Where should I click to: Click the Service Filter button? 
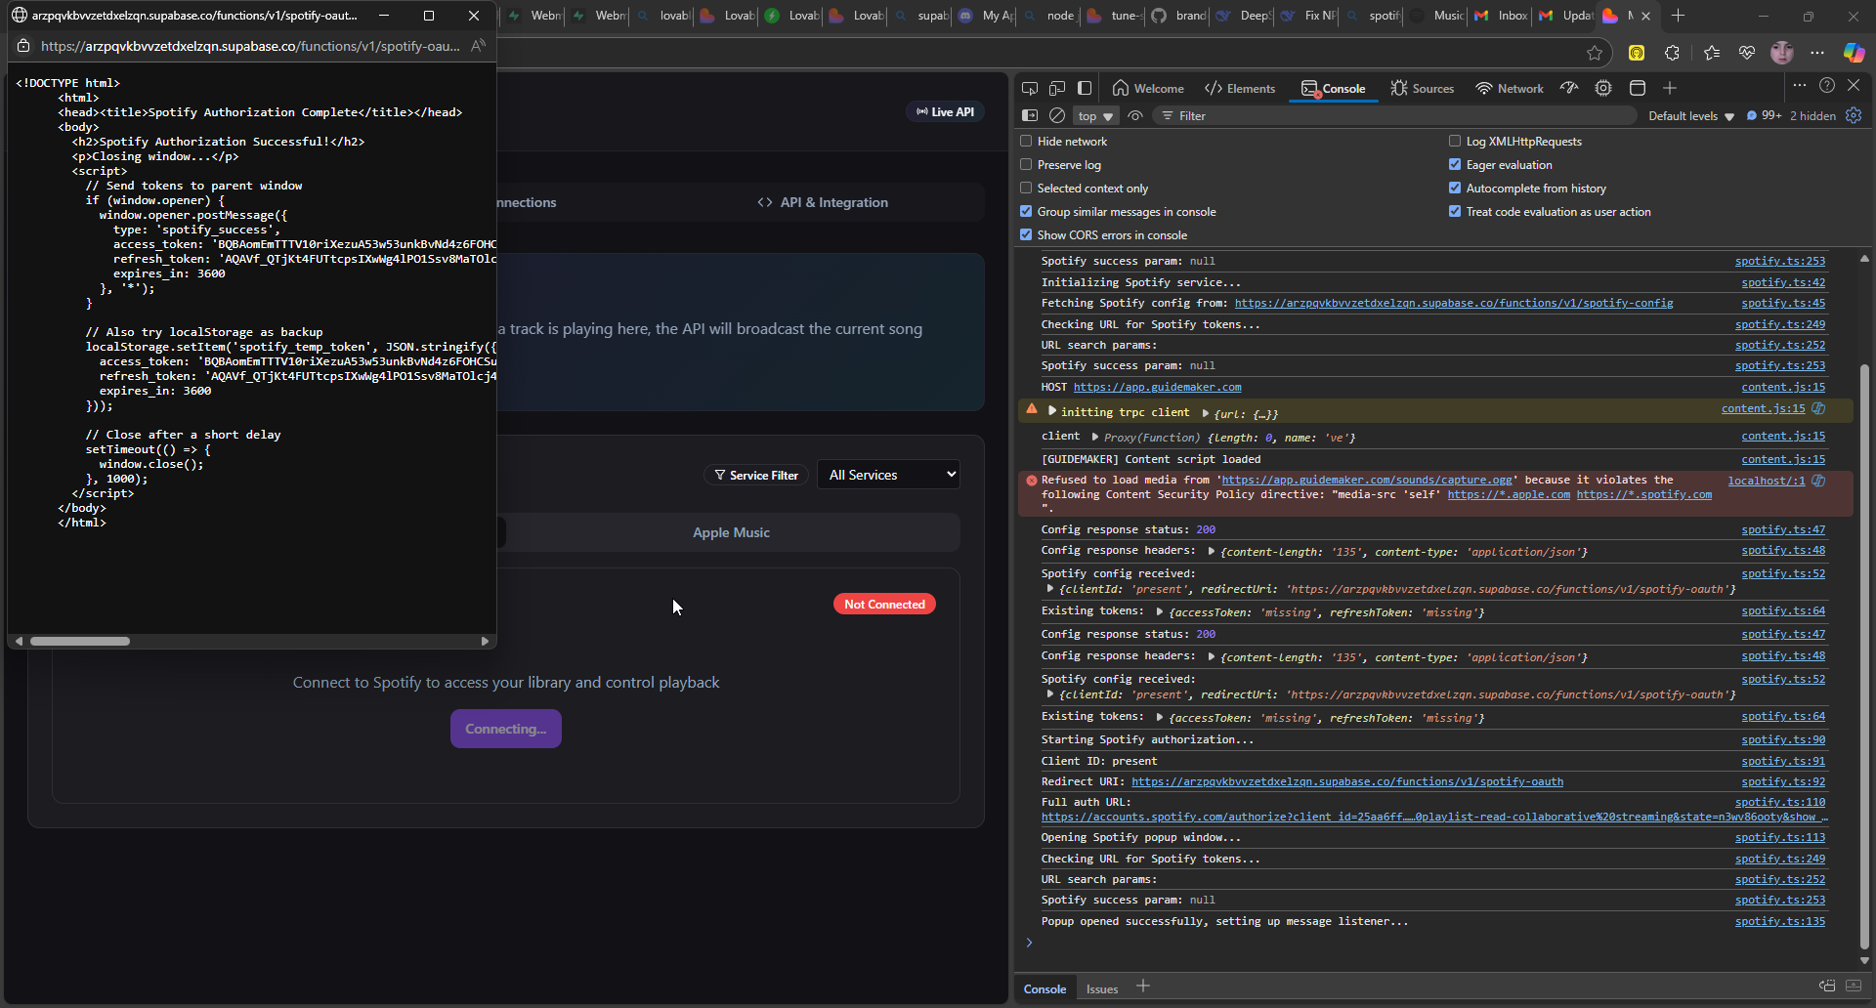click(x=756, y=475)
